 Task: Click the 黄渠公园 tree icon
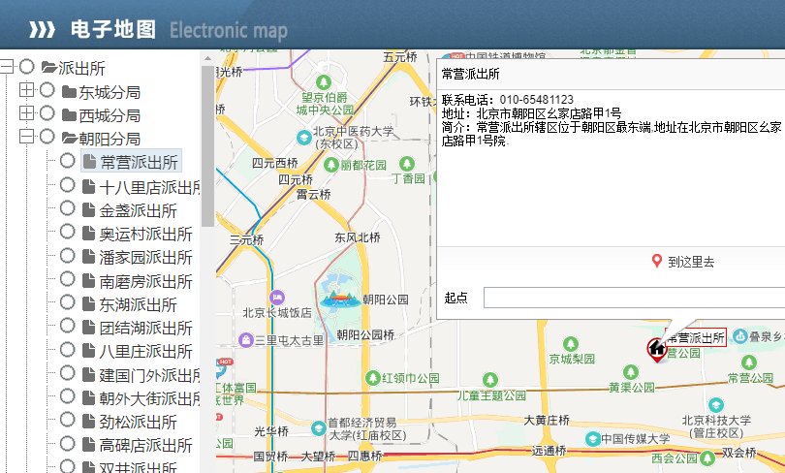coord(631,372)
